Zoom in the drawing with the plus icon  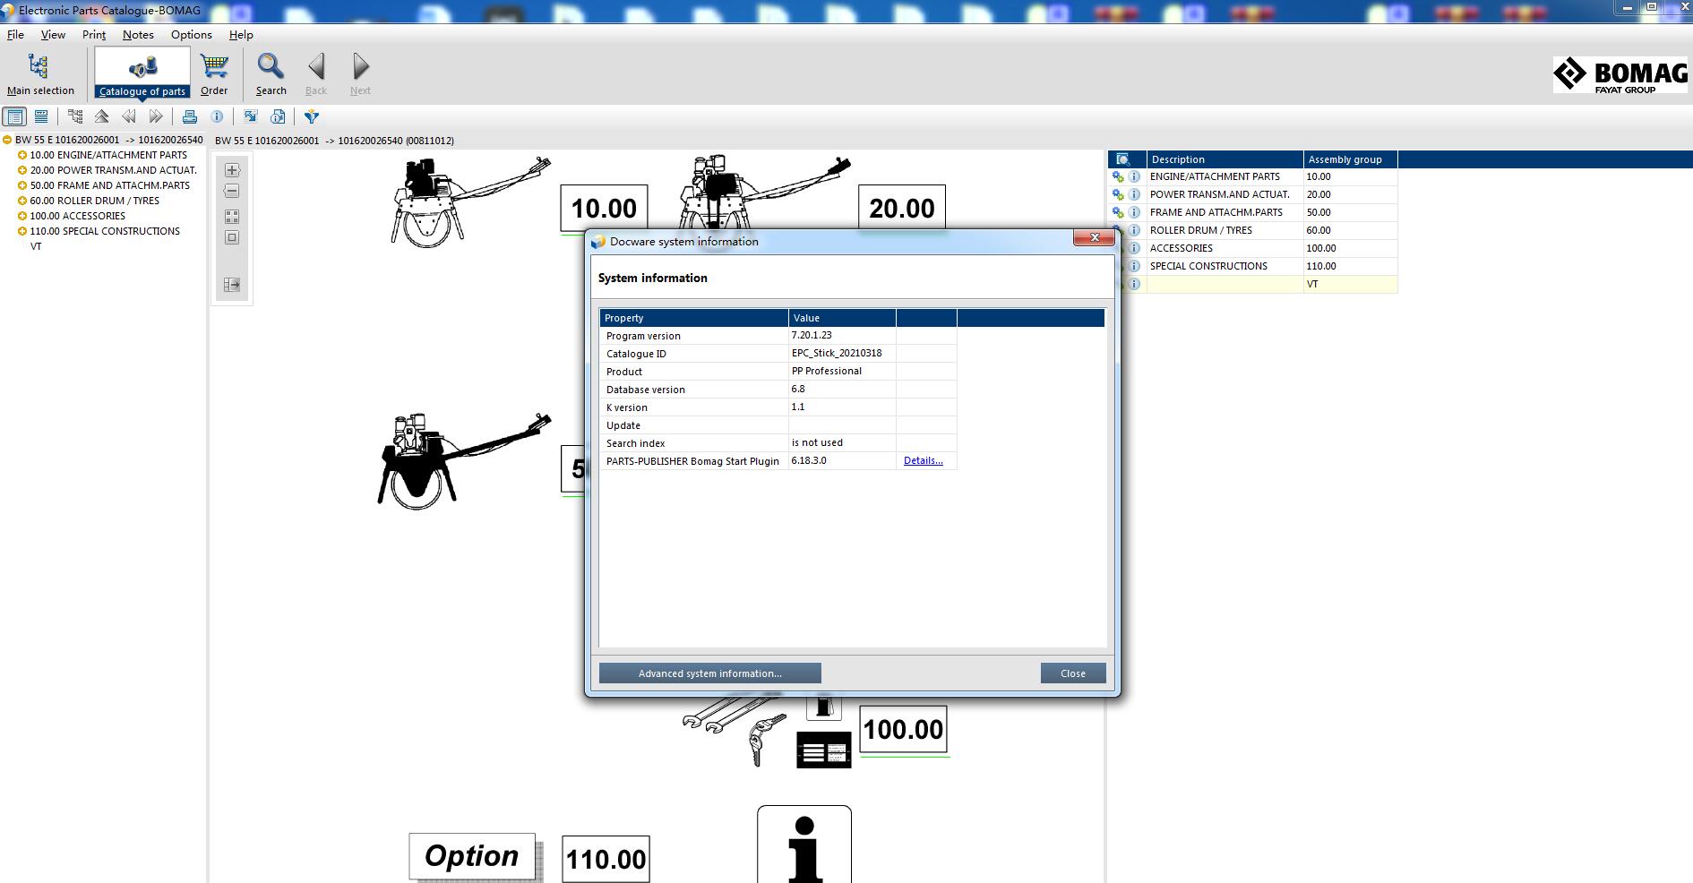pos(232,170)
